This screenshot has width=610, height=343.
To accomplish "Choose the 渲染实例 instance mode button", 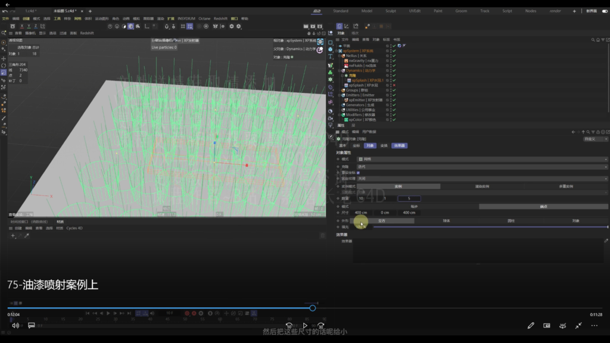I will coord(482,186).
